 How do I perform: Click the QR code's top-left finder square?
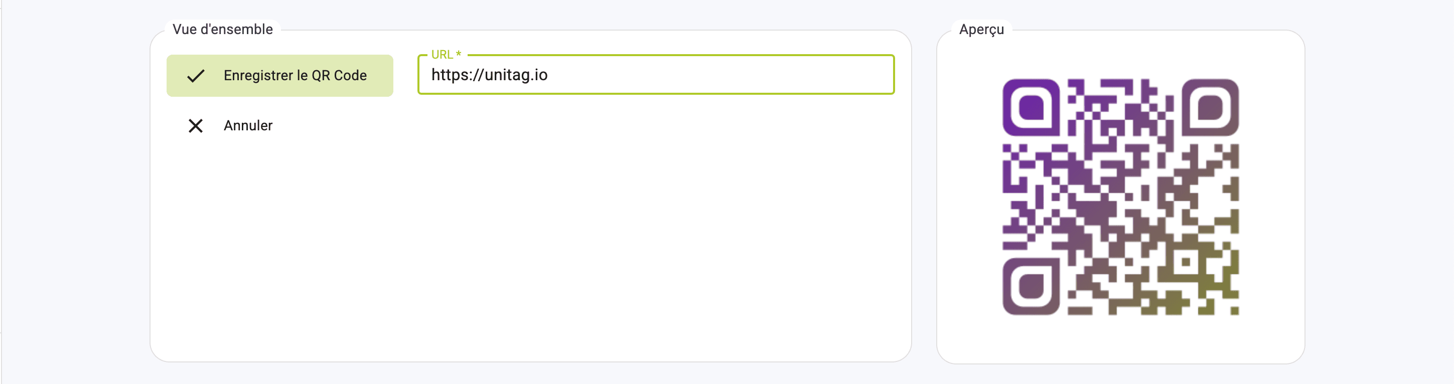coord(1031,107)
